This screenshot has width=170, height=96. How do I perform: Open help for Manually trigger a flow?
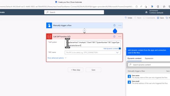114,25
